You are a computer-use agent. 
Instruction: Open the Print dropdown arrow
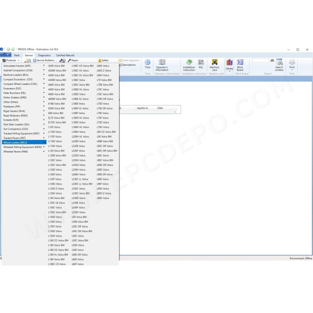click(292, 70)
